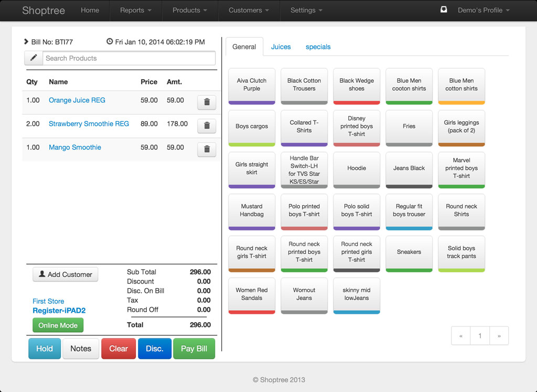This screenshot has width=537, height=392.
Task: Click the Register-iPAD2 link
Action: click(x=59, y=311)
